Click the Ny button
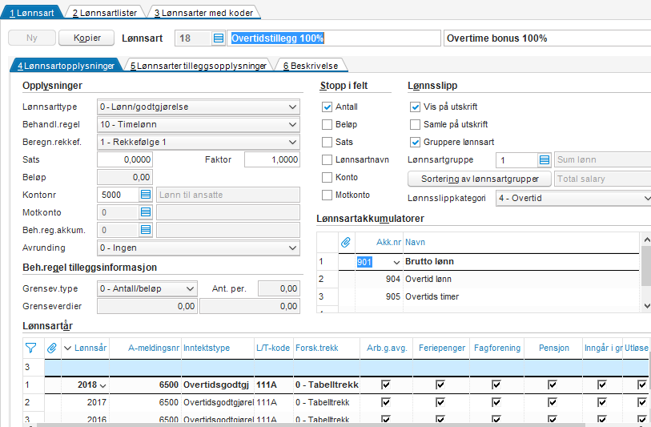Viewport: 651px width, 427px height. (32, 38)
